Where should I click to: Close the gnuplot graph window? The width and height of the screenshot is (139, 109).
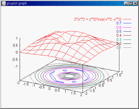pyautogui.click(x=135, y=3)
